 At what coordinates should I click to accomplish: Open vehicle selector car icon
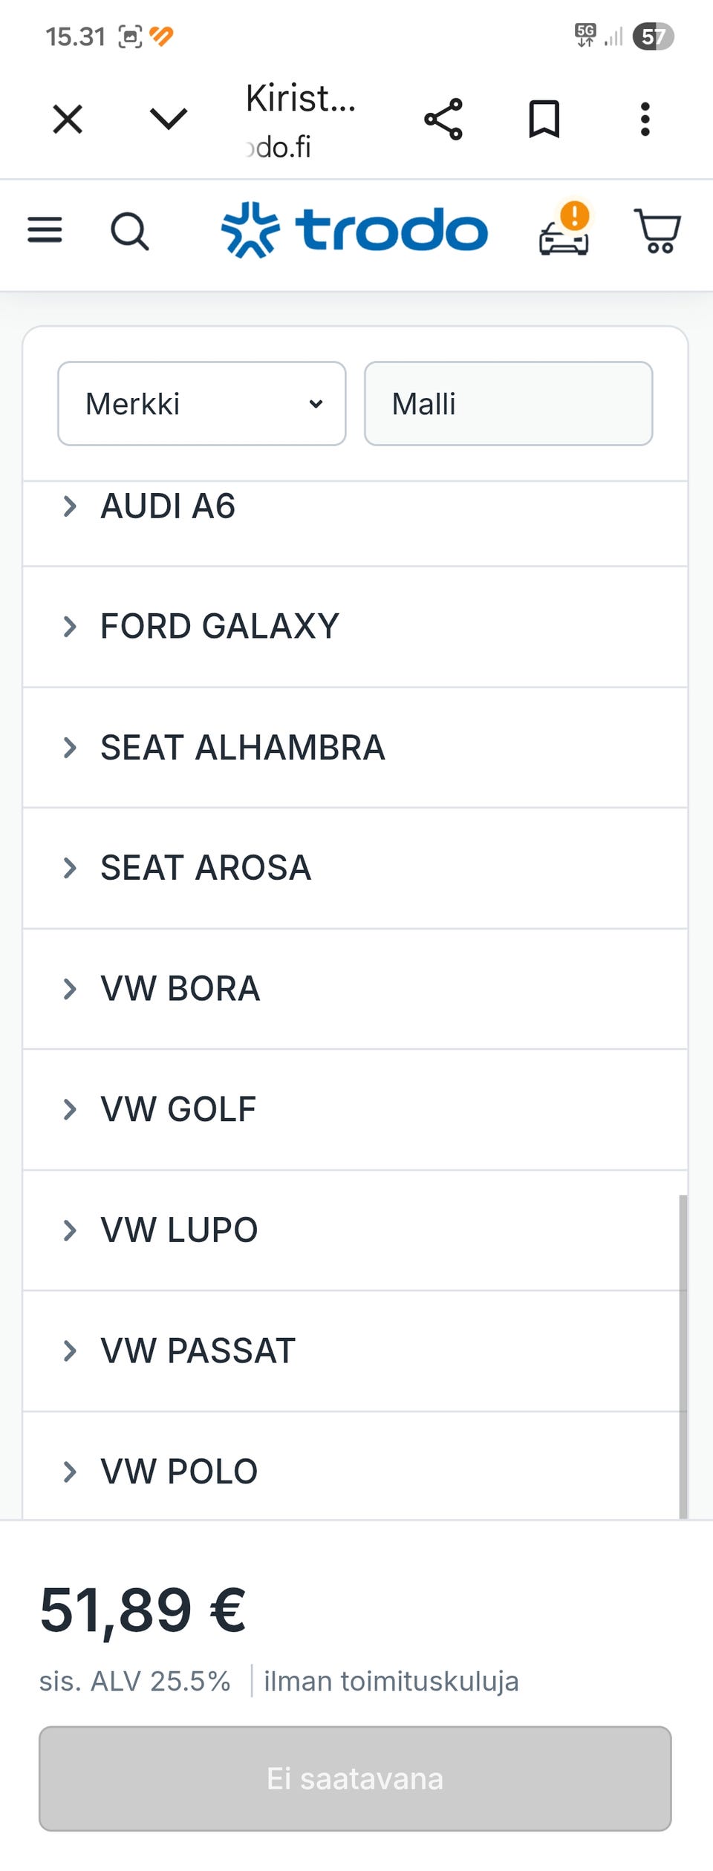[564, 231]
